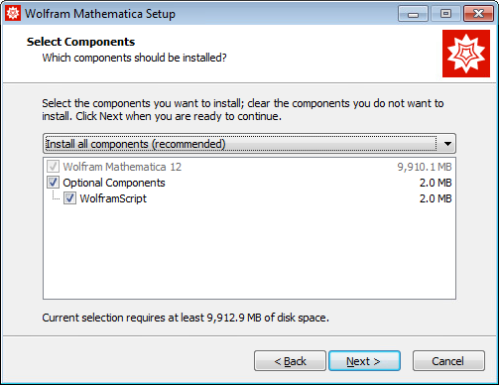The image size is (499, 385).
Task: Toggle the WolframScript checkbox
Action: [x=69, y=198]
